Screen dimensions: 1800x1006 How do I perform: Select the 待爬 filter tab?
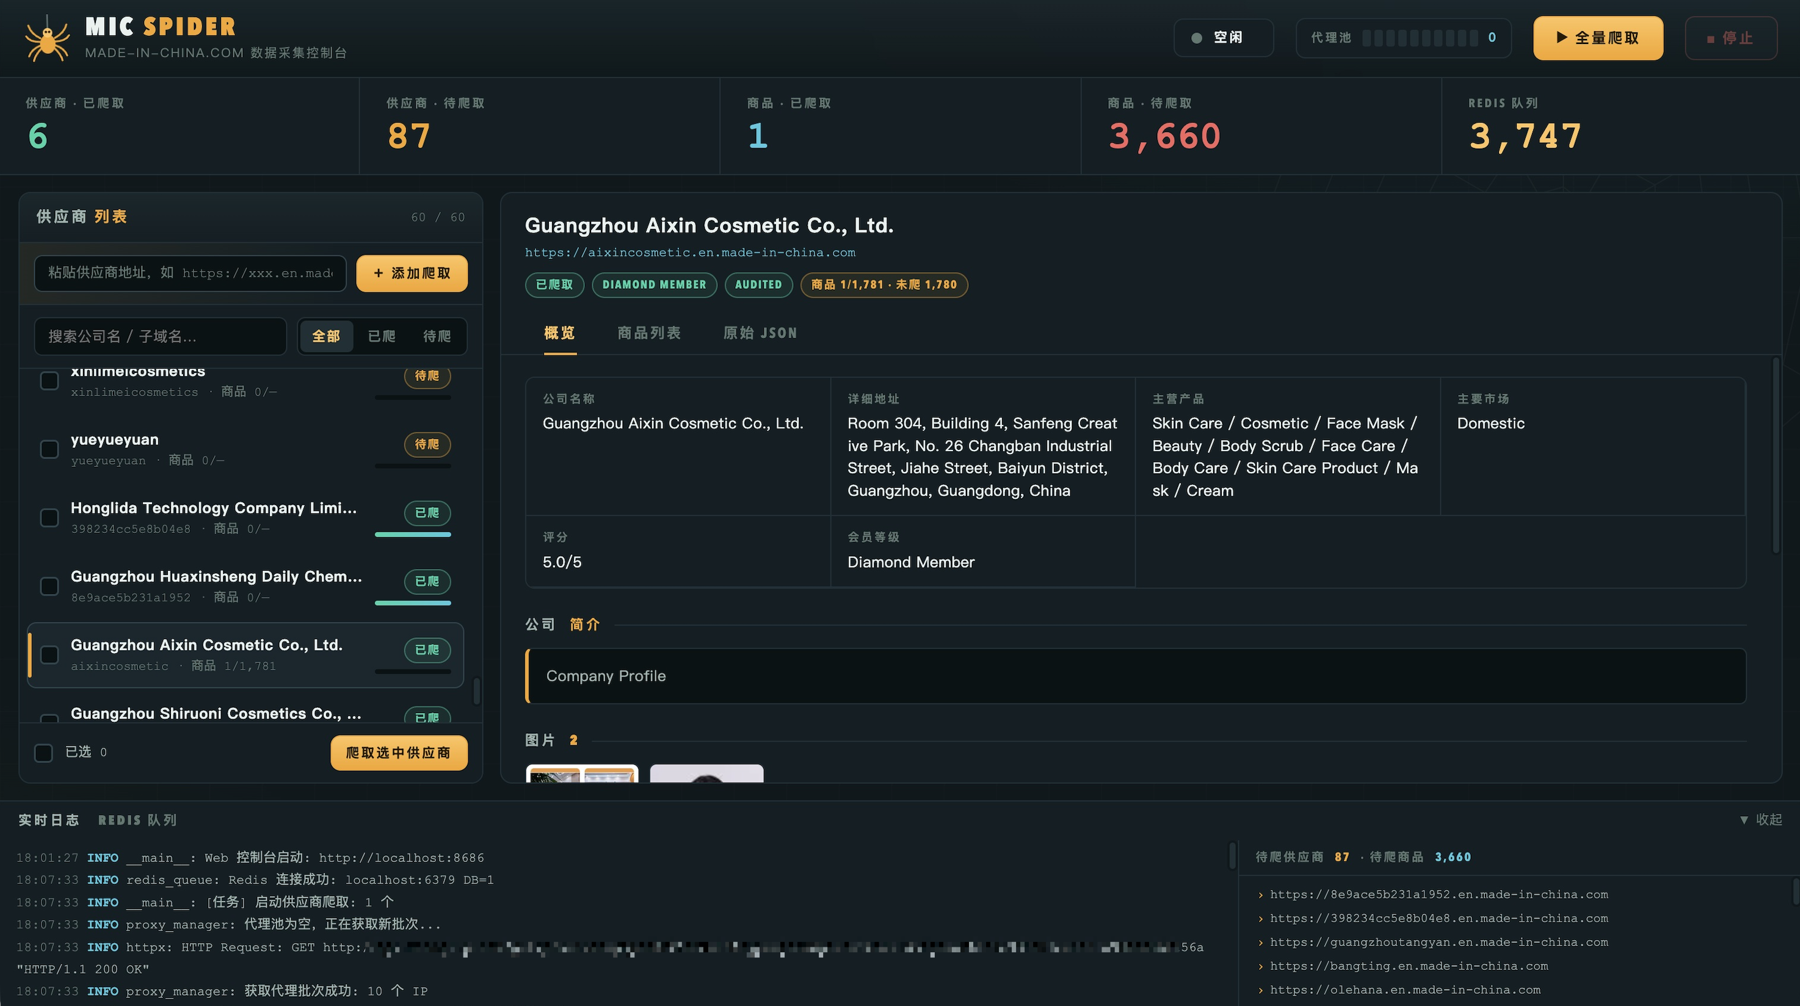[437, 337]
